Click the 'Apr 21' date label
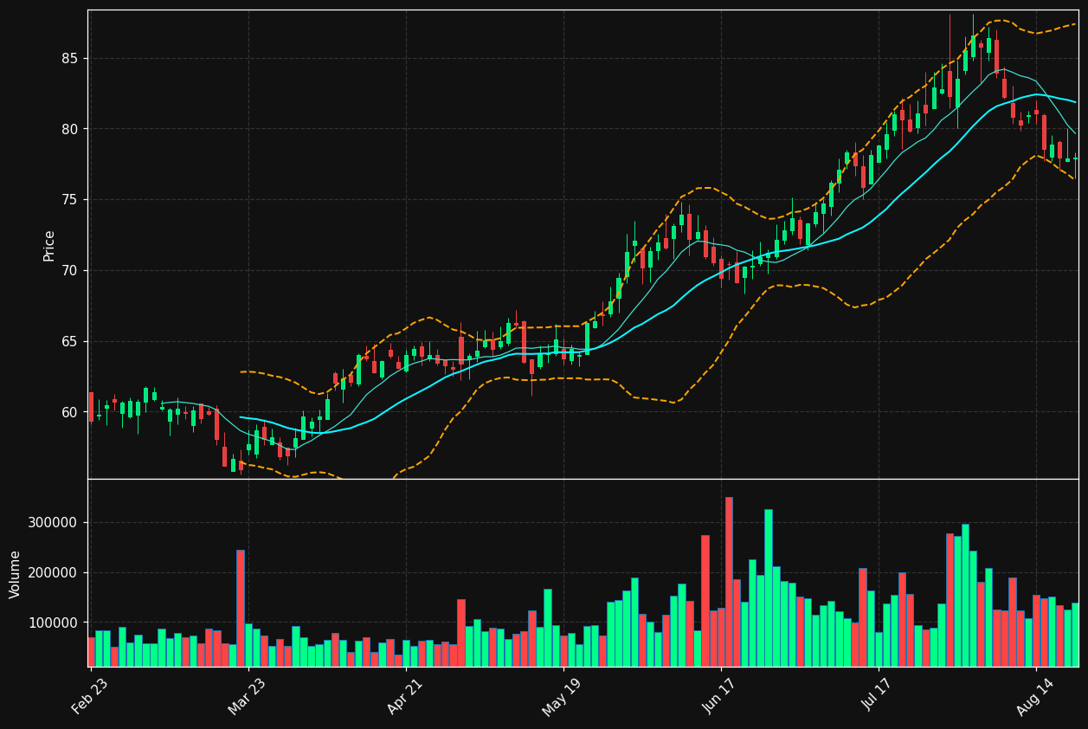Screen dimensions: 1088x729 (x=405, y=696)
